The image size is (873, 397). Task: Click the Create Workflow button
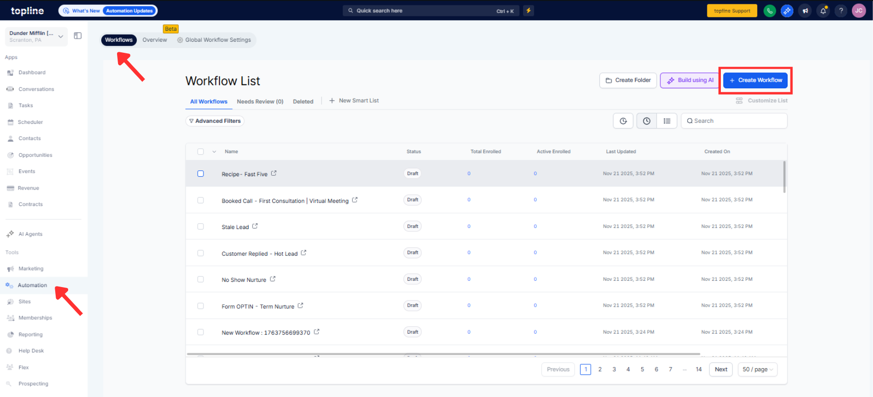755,80
